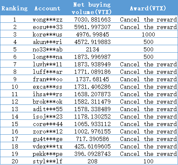Select account gu4t***ge
178x165 pixels.
(x=47, y=139)
